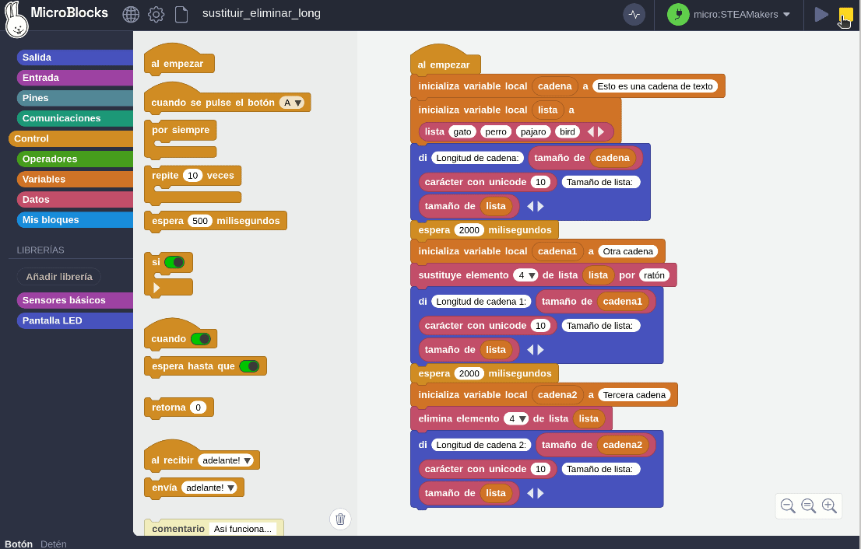Image resolution: width=861 pixels, height=549 pixels.
Task: Select the Operadores category
Action: click(x=75, y=159)
